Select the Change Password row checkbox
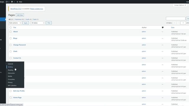 pyautogui.click(x=11, y=45)
